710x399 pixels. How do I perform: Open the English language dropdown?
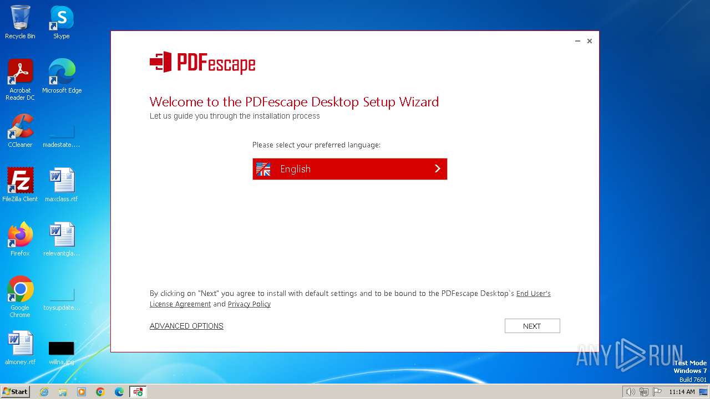click(x=349, y=169)
